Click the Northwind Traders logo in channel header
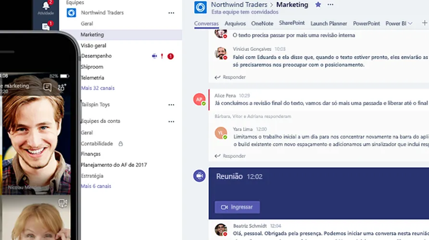The width and height of the screenshot is (429, 240). tap(200, 7)
